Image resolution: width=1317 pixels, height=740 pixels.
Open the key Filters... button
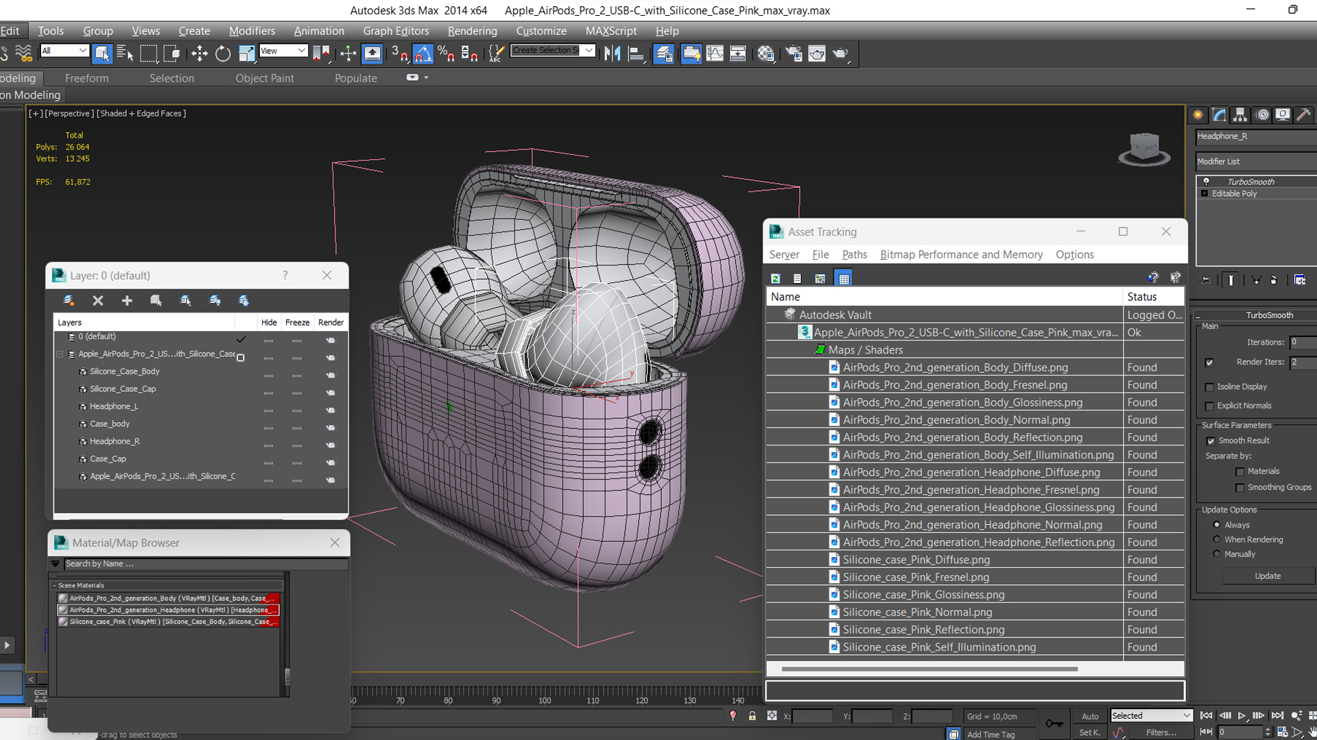(x=1161, y=732)
